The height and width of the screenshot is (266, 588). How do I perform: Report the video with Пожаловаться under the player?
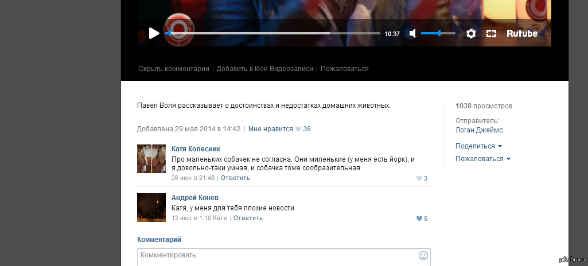(x=345, y=69)
